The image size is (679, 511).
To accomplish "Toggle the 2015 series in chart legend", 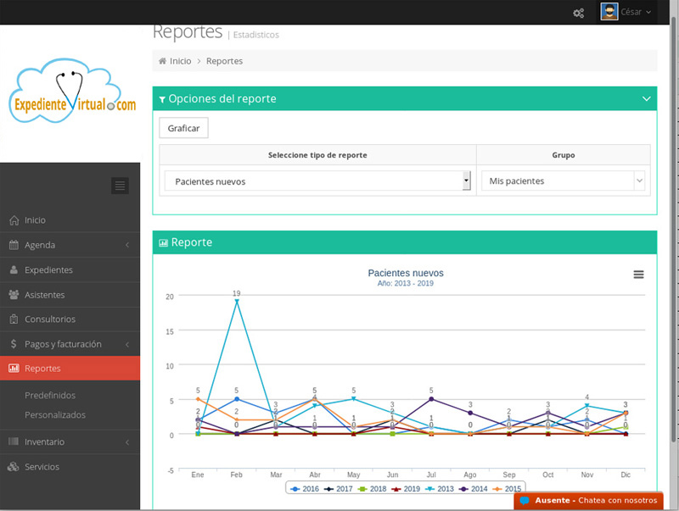I will pyautogui.click(x=508, y=488).
